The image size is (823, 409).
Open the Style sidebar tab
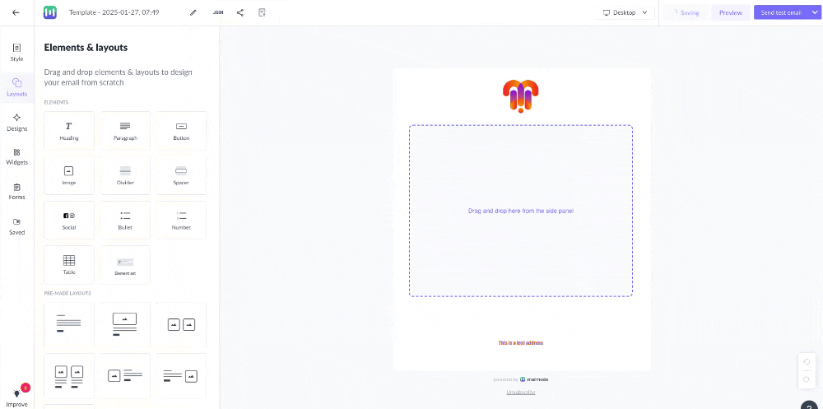(16, 53)
